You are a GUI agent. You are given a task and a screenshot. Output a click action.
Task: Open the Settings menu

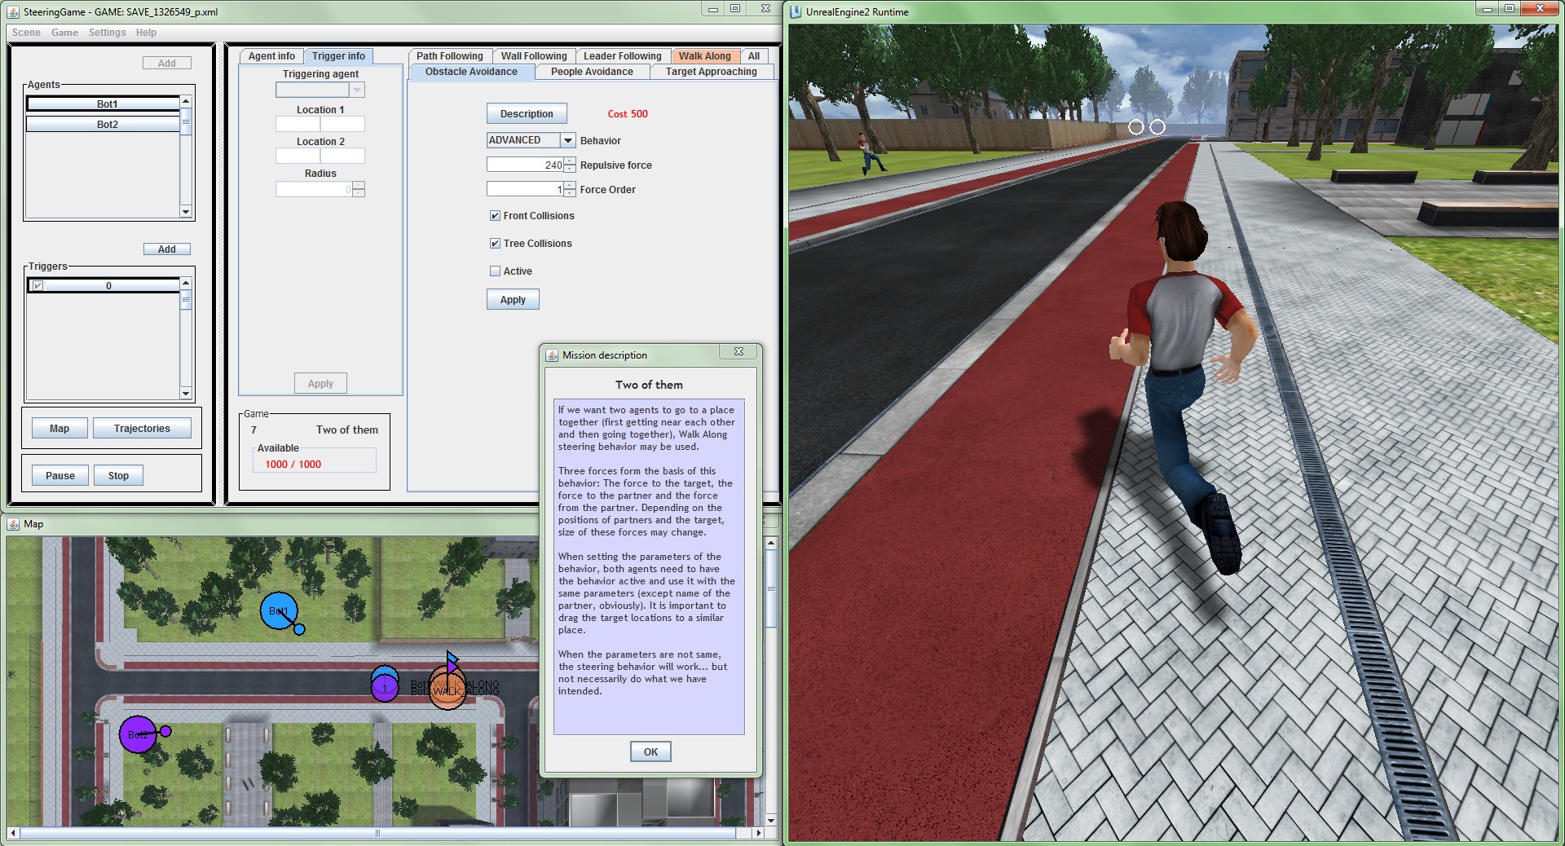pos(107,33)
